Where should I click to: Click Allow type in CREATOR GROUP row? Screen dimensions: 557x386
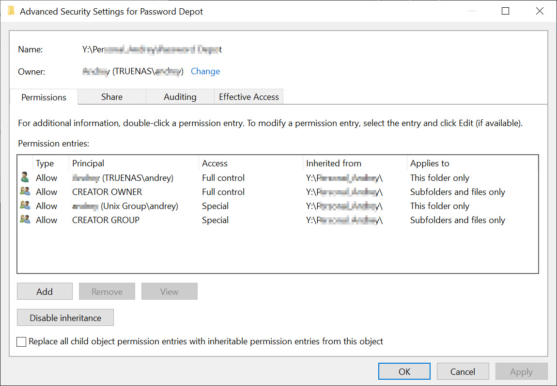pos(46,220)
